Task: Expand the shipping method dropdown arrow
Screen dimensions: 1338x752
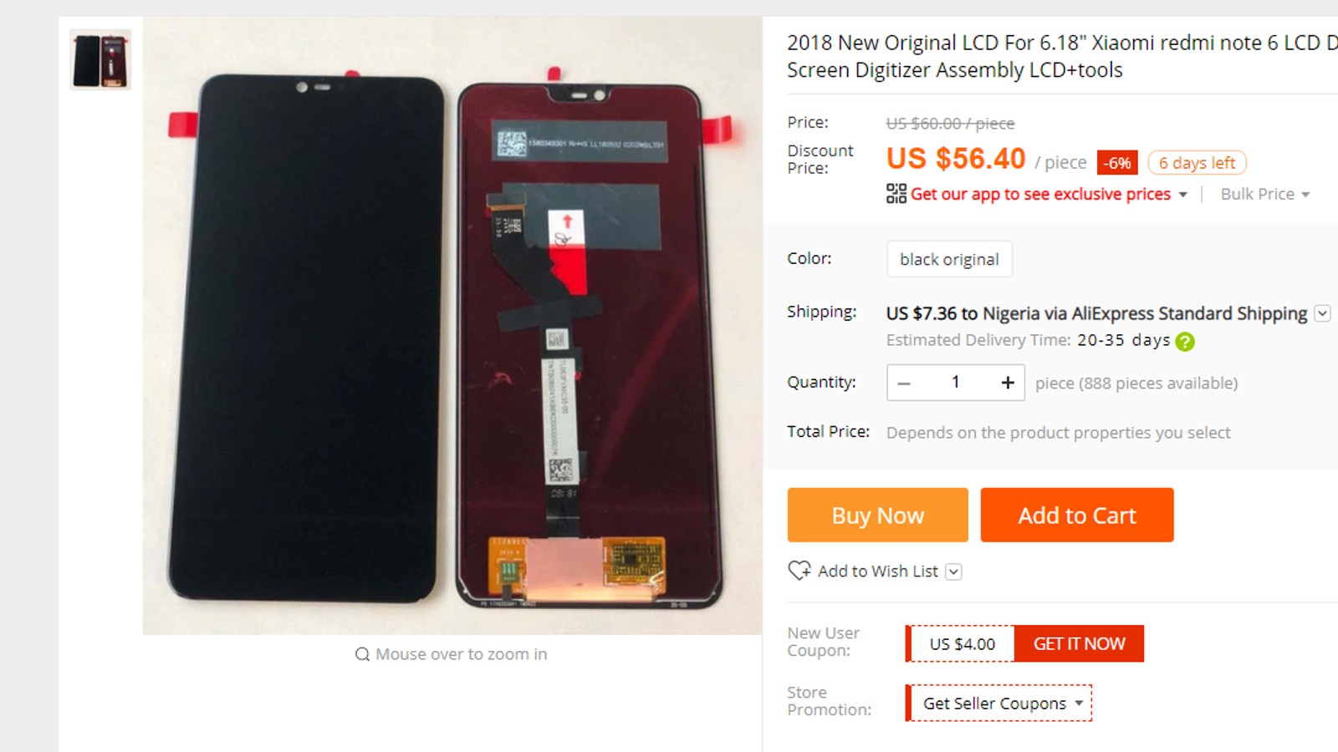Action: tap(1322, 313)
